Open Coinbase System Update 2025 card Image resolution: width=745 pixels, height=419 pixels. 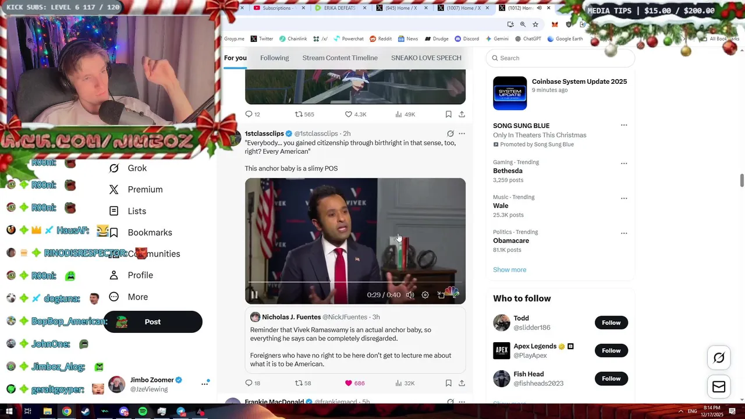tap(560, 93)
